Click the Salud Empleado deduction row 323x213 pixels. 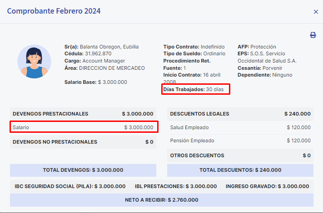click(240, 127)
